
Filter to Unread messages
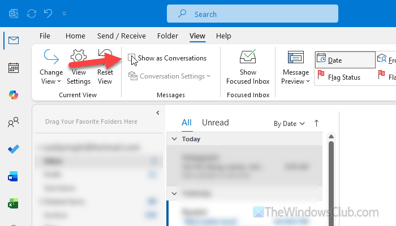click(x=215, y=123)
